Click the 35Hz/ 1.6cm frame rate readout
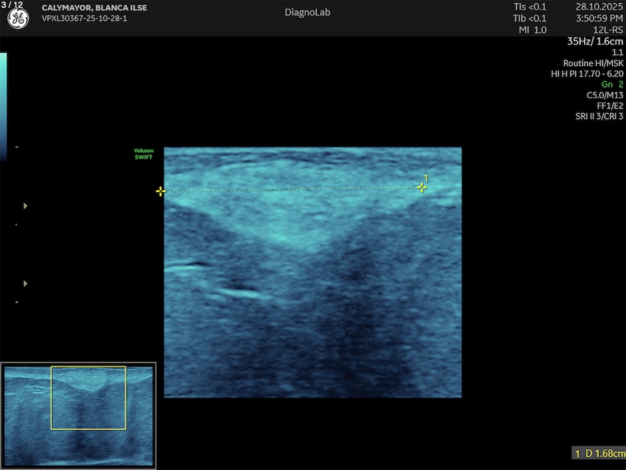The height and width of the screenshot is (470, 626). [x=595, y=41]
